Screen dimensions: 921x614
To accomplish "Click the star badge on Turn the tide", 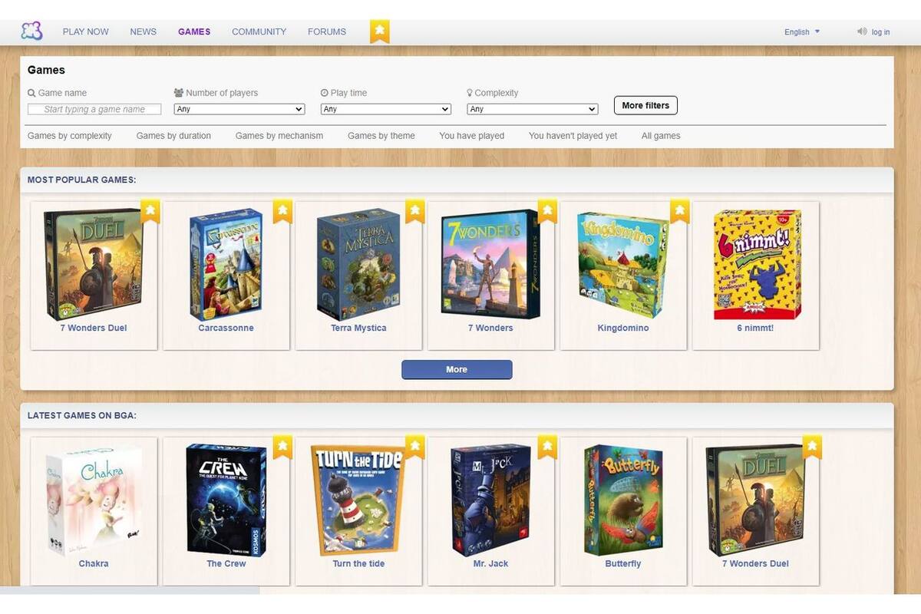I will coord(415,446).
